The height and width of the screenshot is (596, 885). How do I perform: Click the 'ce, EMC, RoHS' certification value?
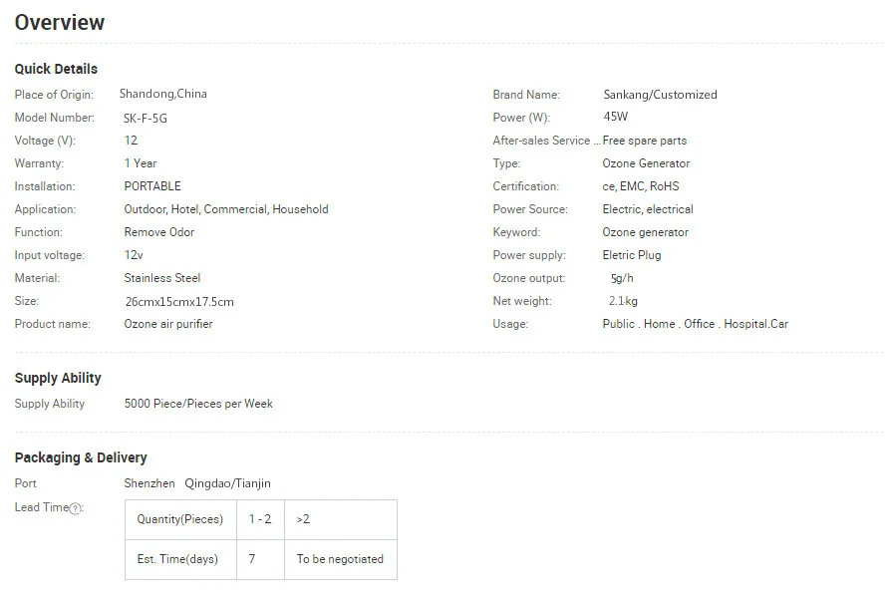click(x=641, y=186)
